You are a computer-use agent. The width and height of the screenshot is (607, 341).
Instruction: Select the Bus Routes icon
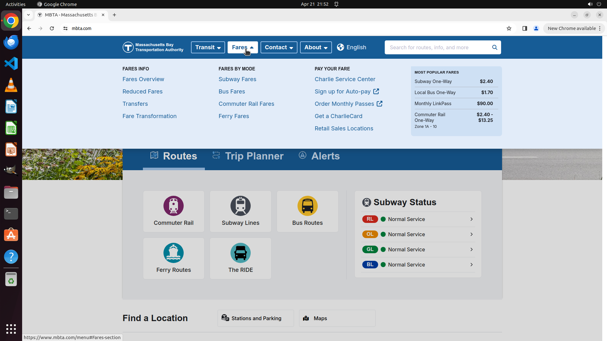(307, 206)
